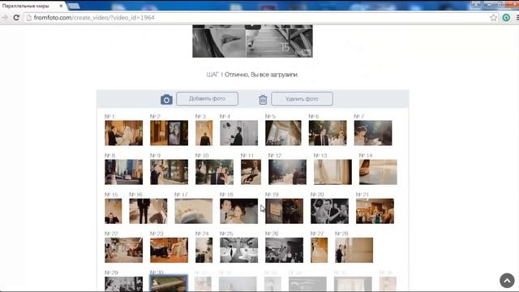Click the camera icon beside Добавить фото
The image size is (519, 292).
point(166,99)
